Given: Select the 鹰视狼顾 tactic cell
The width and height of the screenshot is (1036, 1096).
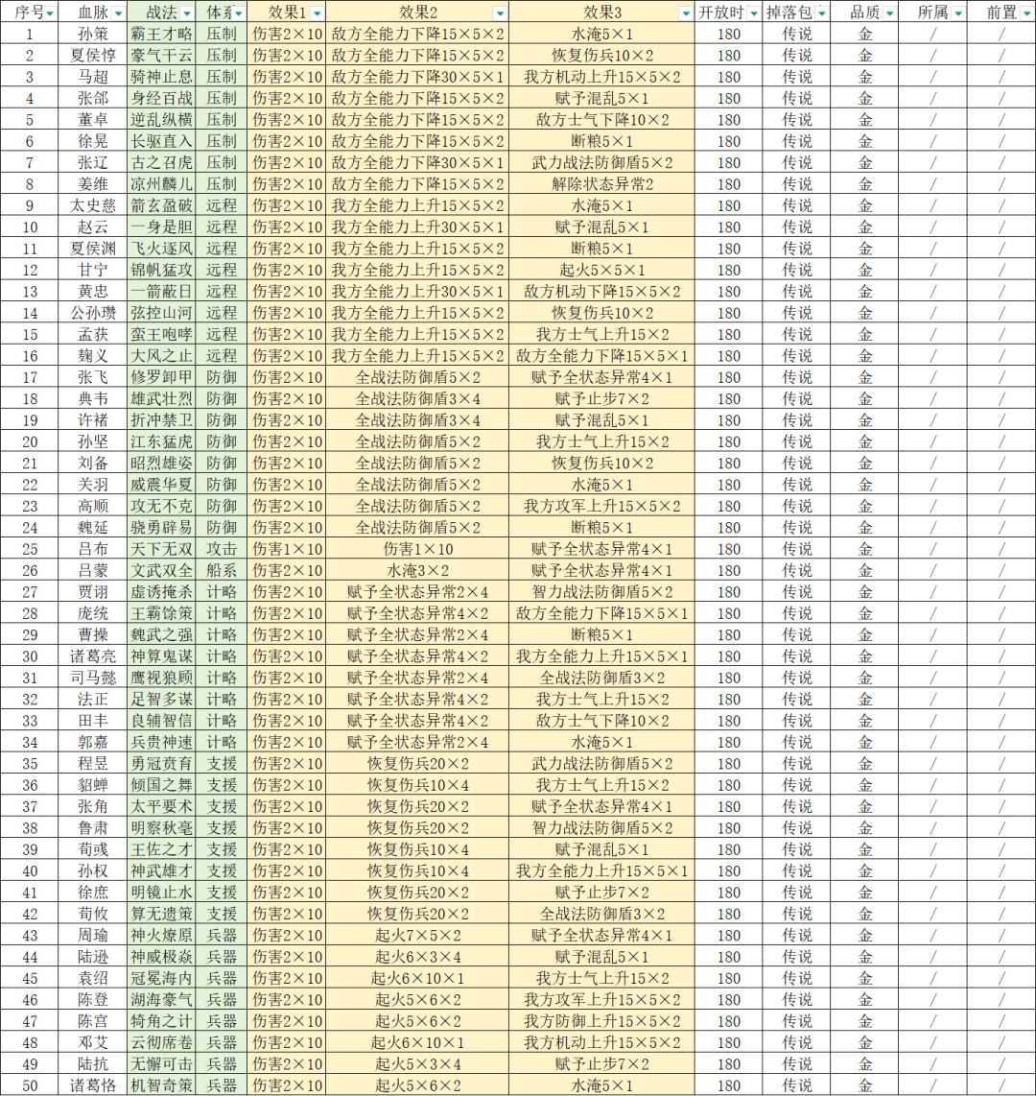Looking at the screenshot, I should (x=161, y=678).
